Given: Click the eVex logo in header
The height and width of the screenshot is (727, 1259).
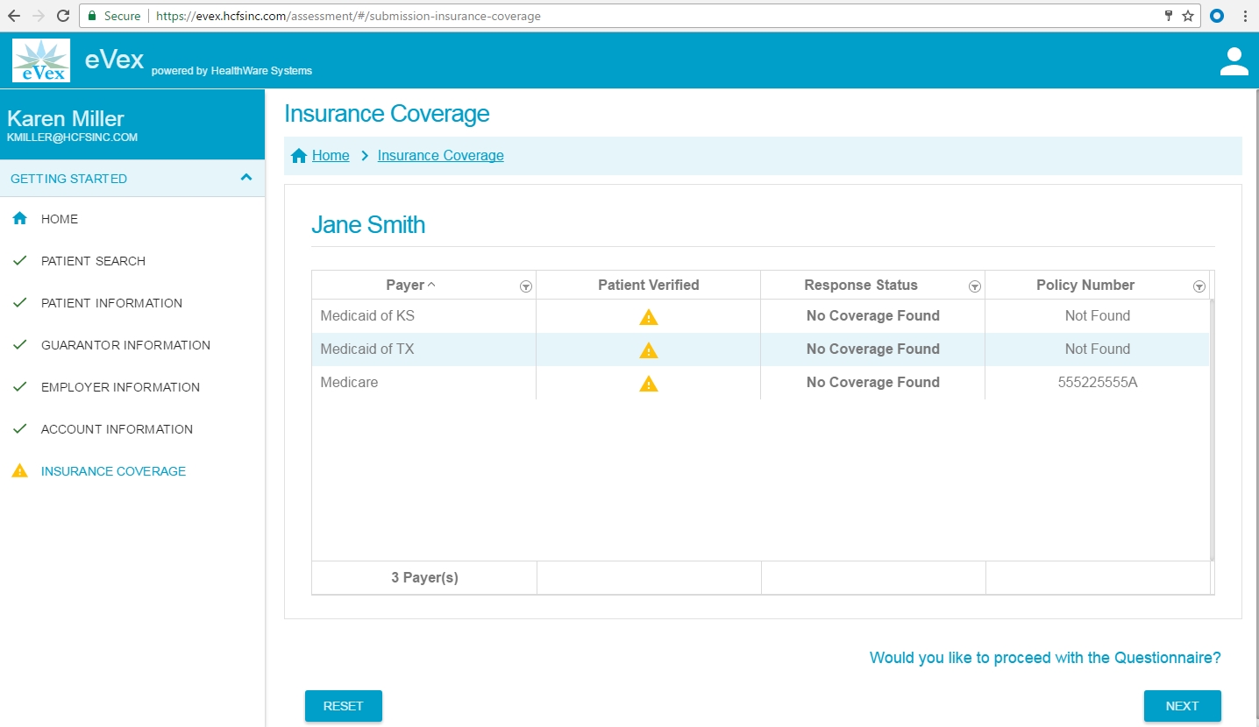Looking at the screenshot, I should tap(41, 60).
